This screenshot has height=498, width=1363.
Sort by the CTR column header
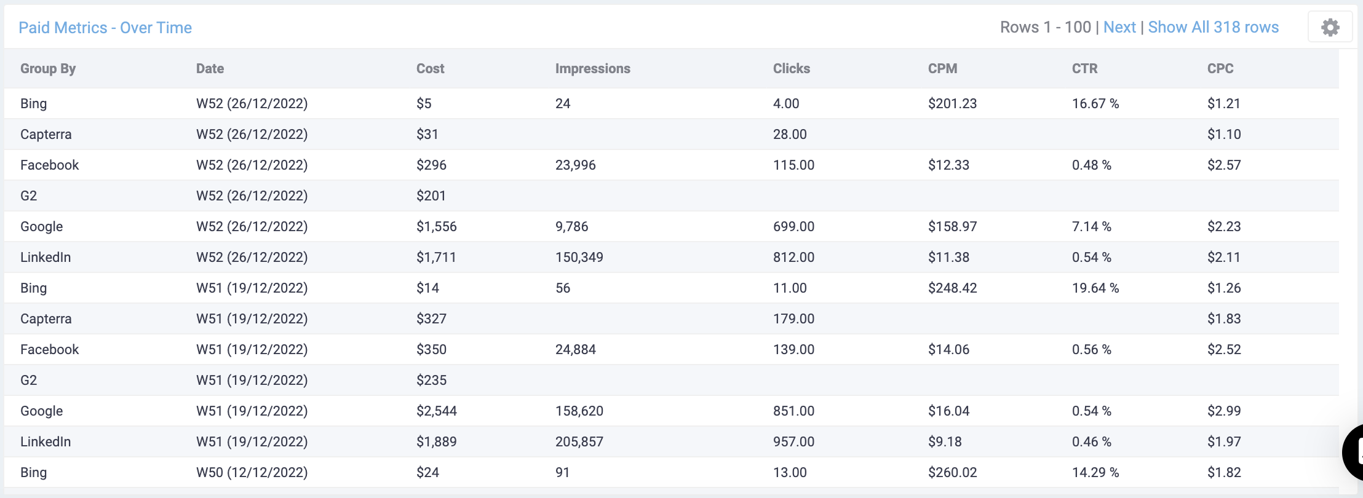pos(1084,69)
